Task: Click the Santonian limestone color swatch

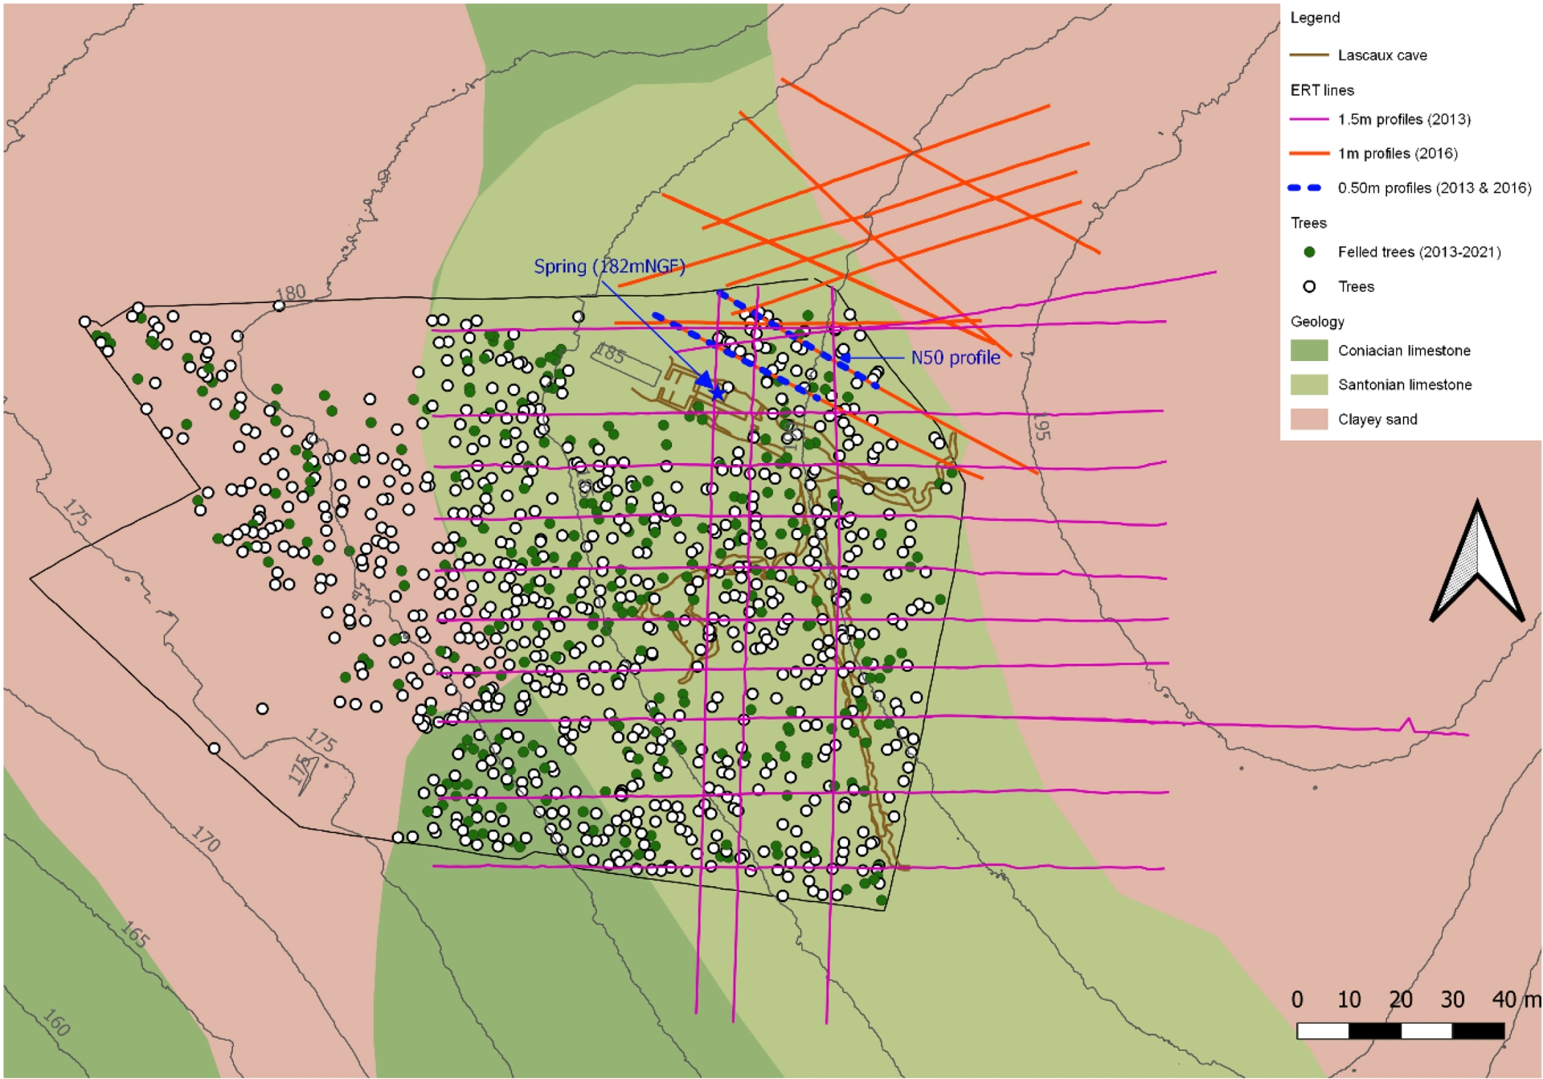Action: pos(1309,385)
